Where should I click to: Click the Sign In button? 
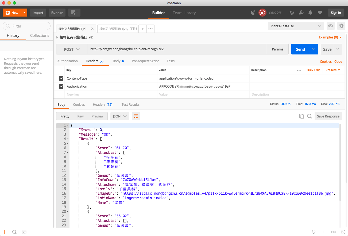pos(336,13)
